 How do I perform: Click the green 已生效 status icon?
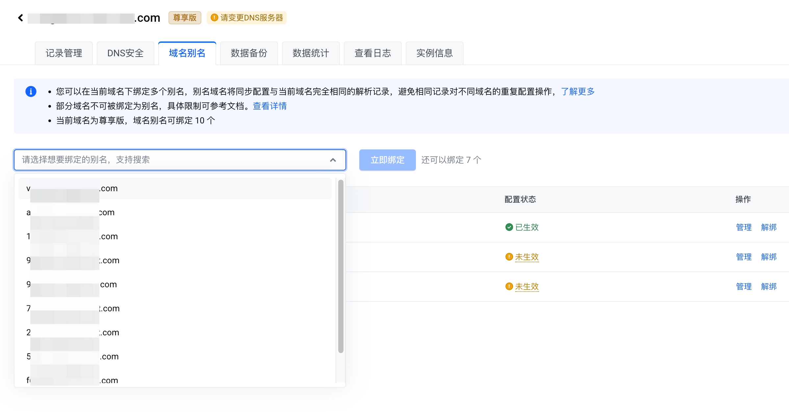(x=509, y=227)
